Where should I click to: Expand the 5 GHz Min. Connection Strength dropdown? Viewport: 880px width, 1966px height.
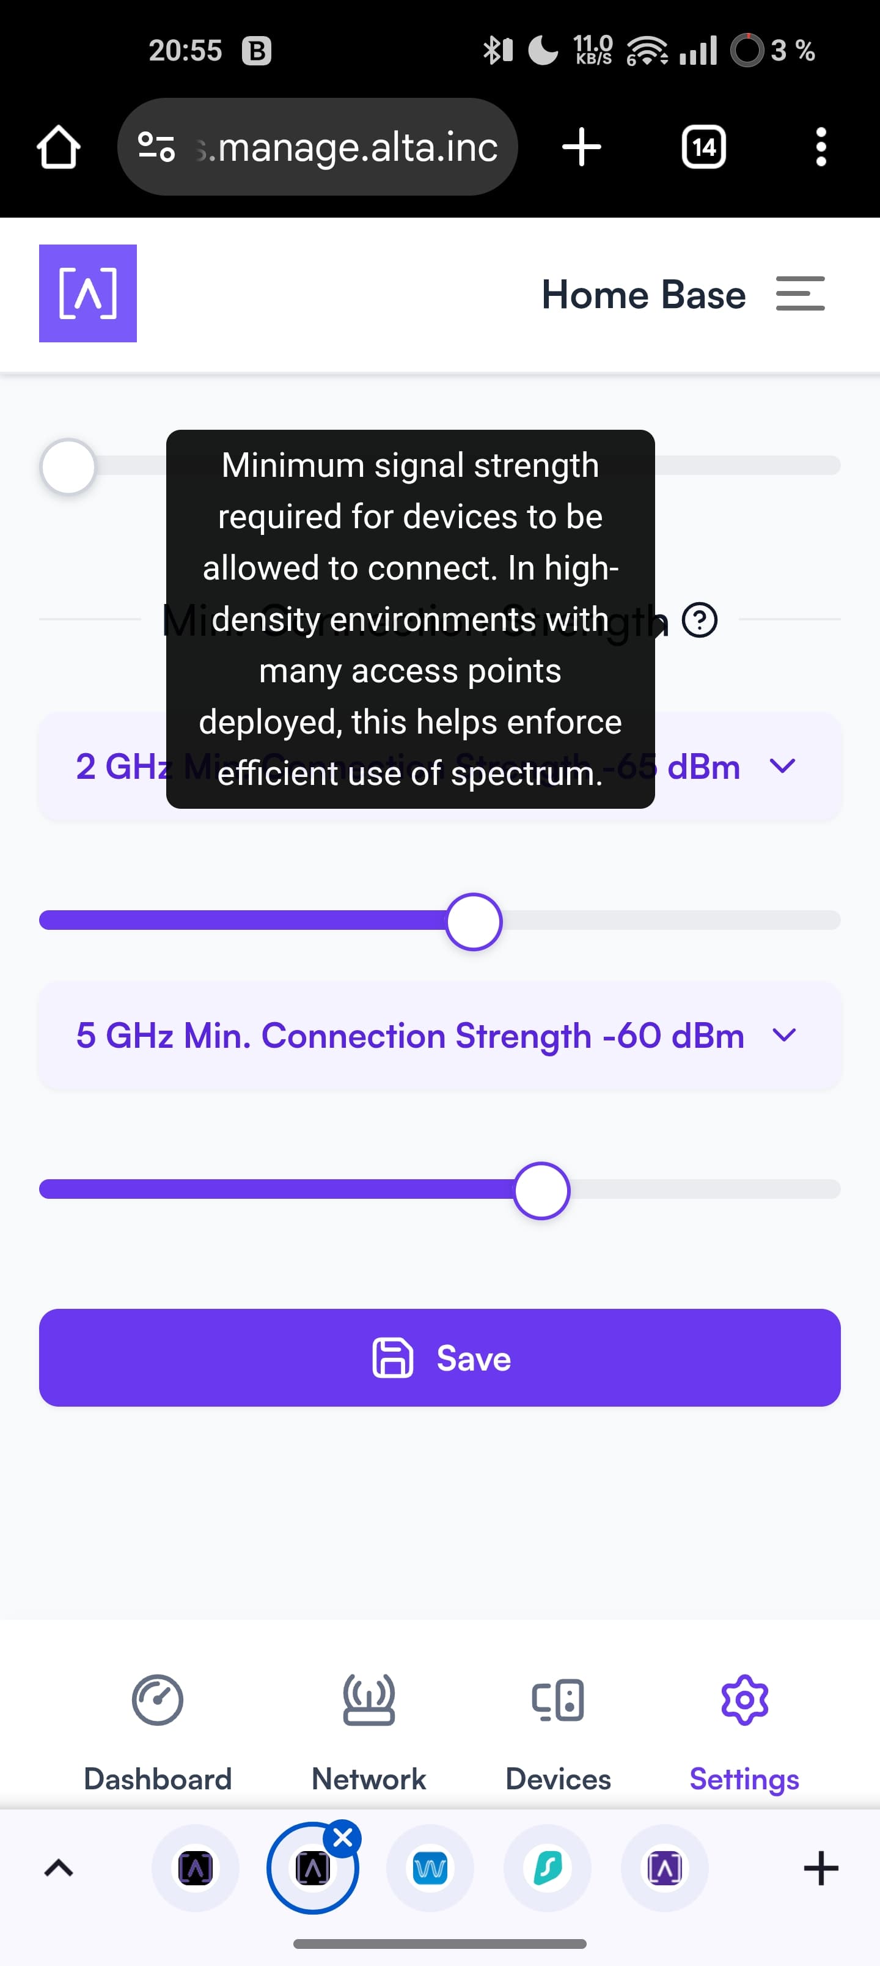tap(439, 1036)
